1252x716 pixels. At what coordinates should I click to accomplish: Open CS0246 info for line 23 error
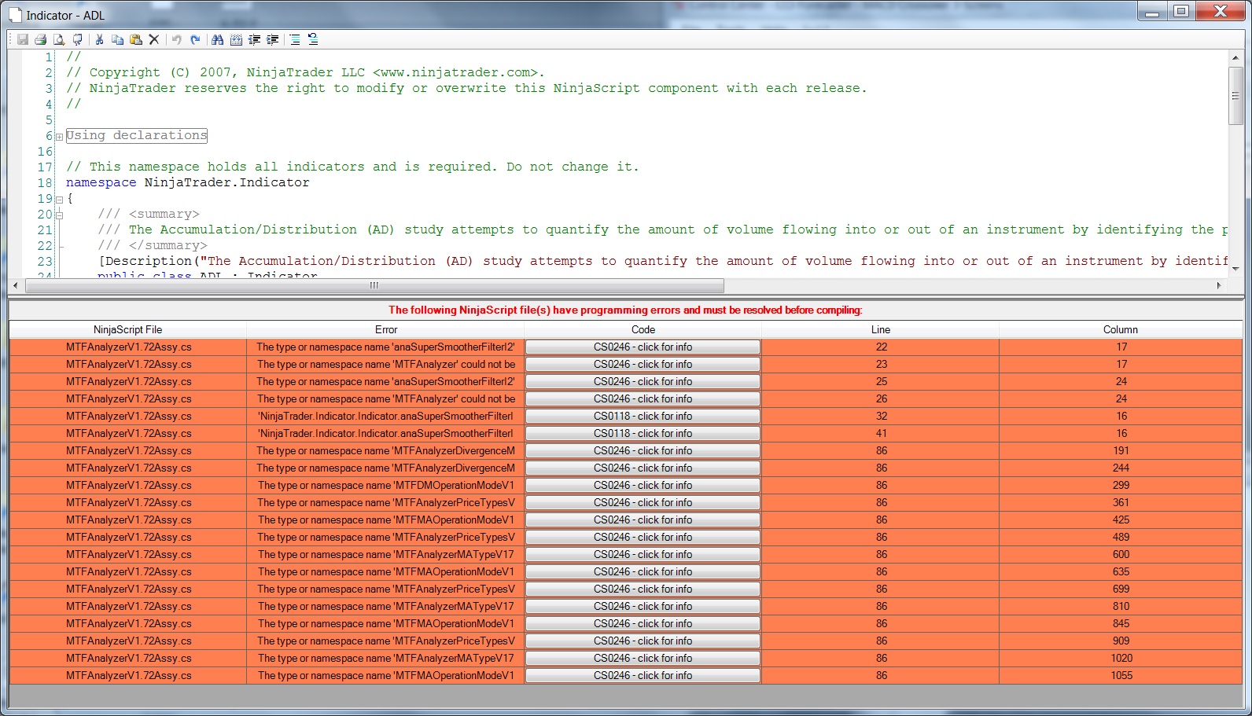[643, 365]
